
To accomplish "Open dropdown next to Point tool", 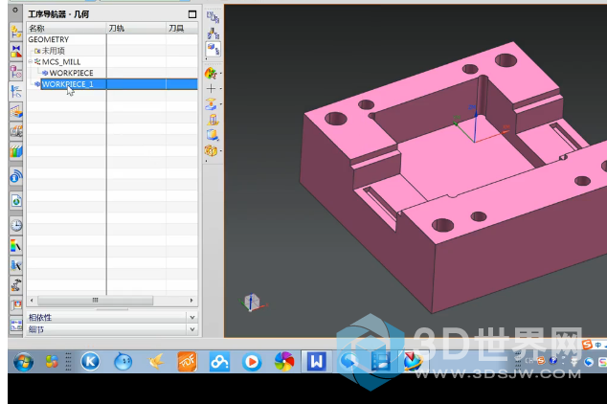I will pos(220,89).
